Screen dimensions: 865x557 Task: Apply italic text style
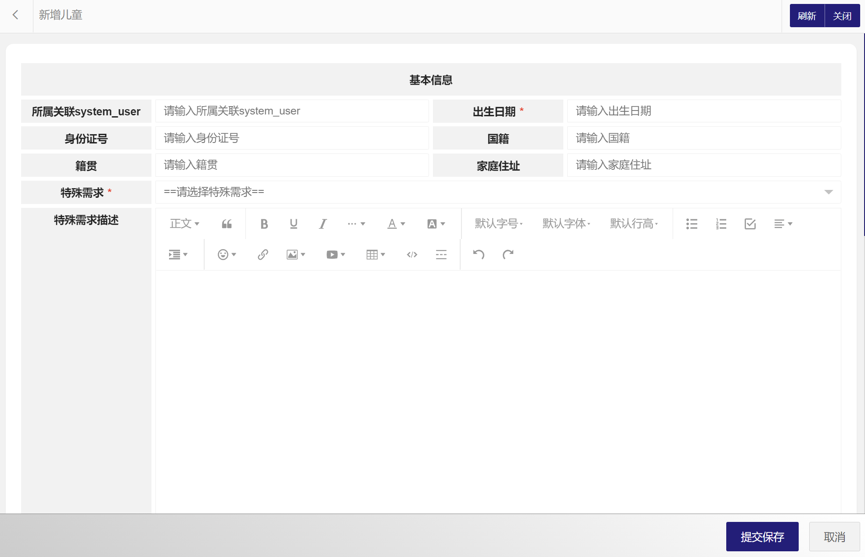pos(323,224)
